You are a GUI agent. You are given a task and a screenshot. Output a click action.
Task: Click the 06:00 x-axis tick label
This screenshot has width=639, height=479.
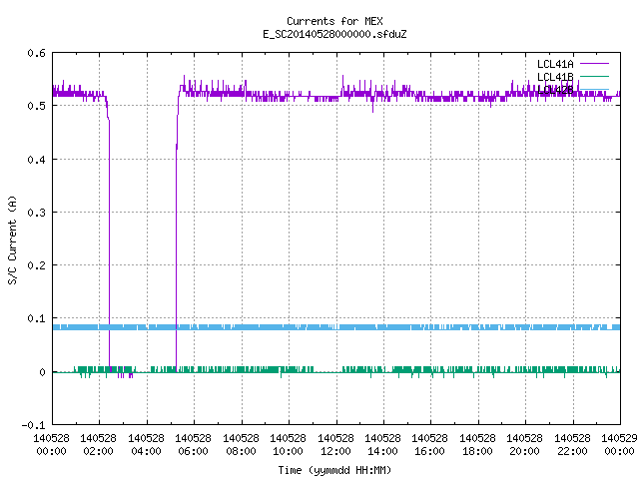(x=193, y=444)
